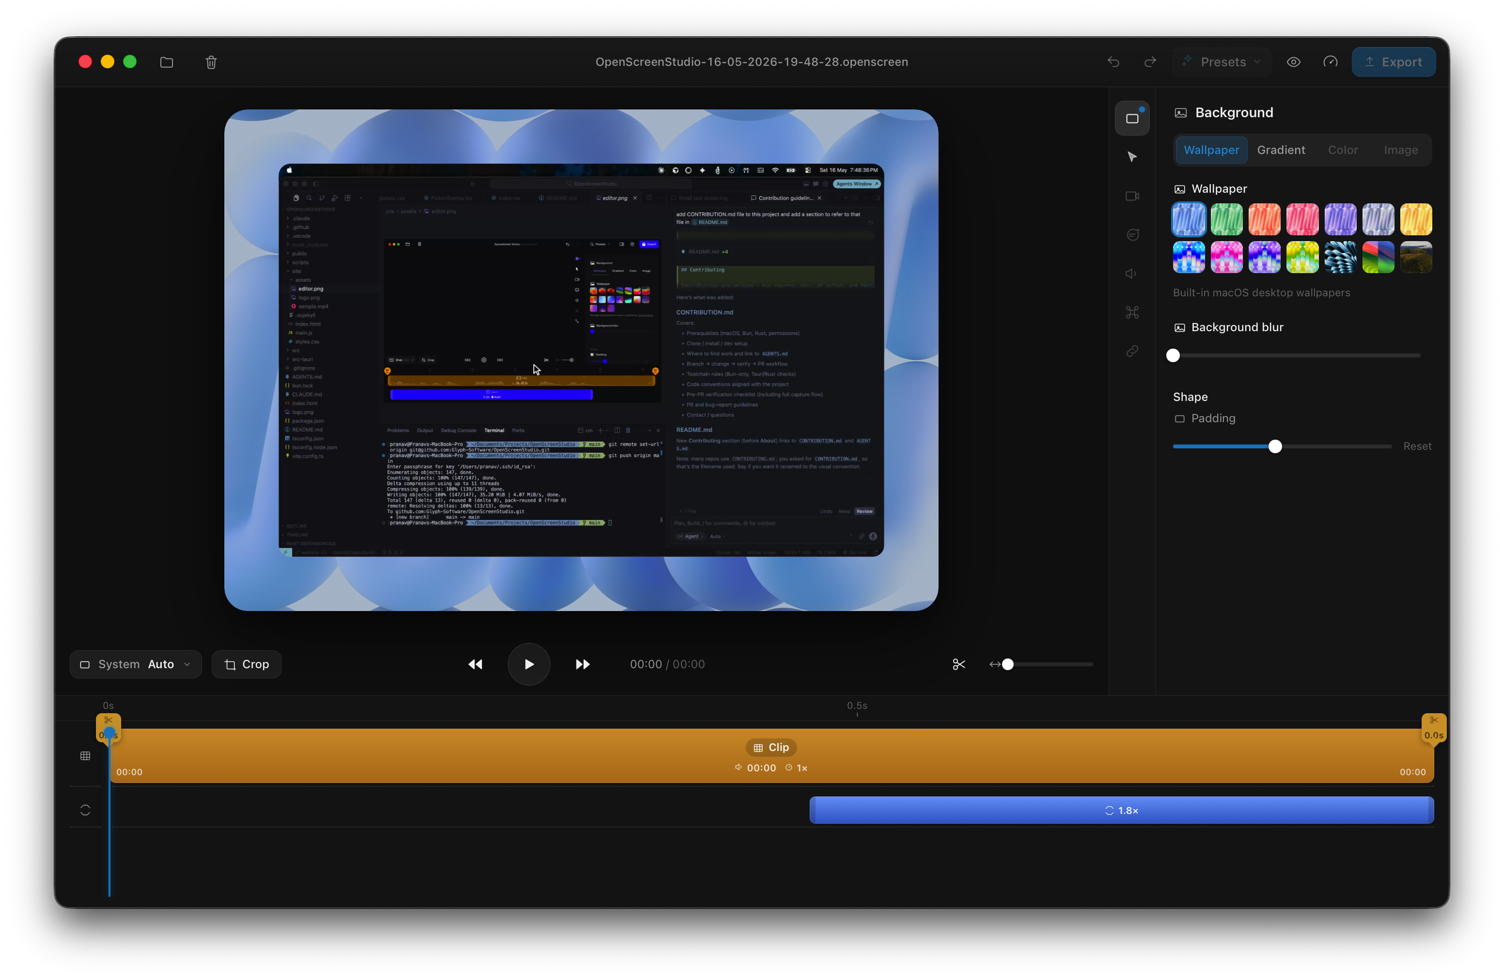The height and width of the screenshot is (980, 1504).
Task: Click the video preview canvas
Action: click(581, 360)
